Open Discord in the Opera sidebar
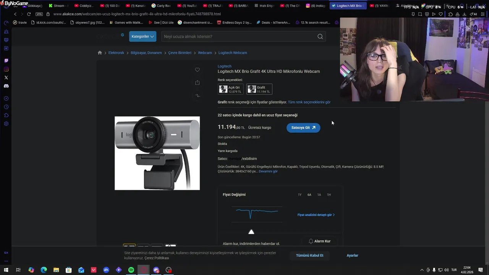This screenshot has height=275, width=489. point(6,86)
